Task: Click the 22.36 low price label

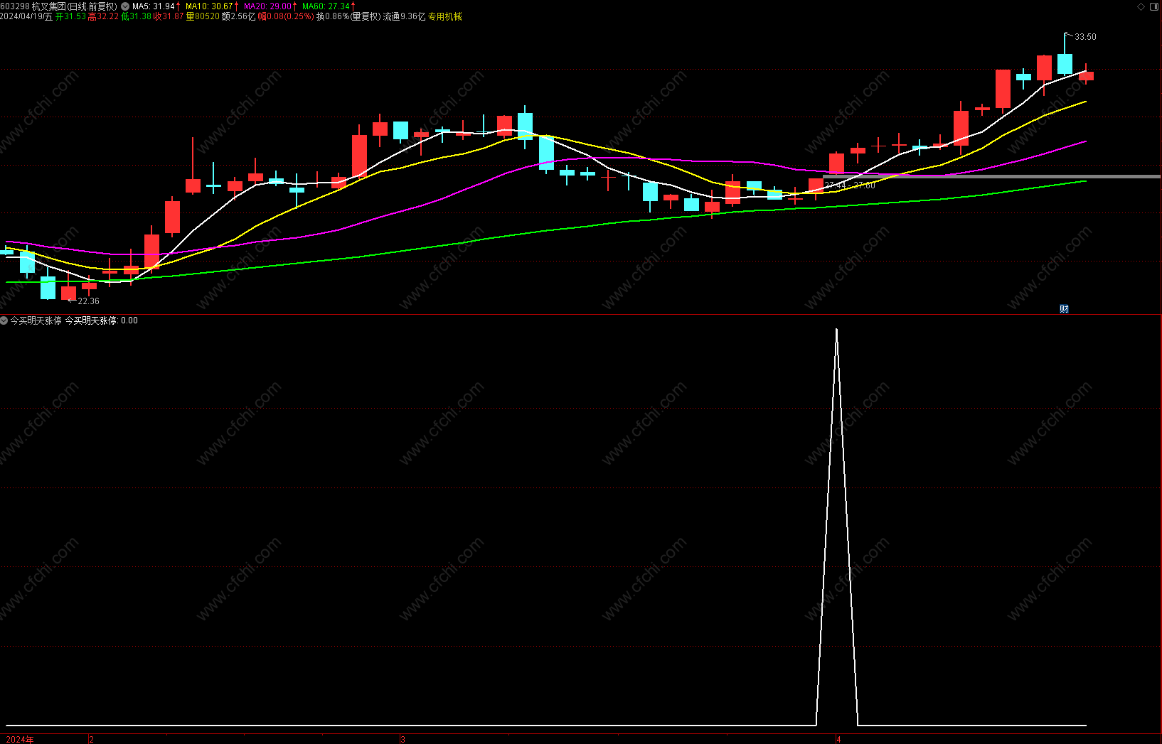Action: [88, 301]
